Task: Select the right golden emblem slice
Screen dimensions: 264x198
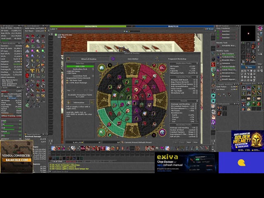Action: pyautogui.click(x=160, y=100)
